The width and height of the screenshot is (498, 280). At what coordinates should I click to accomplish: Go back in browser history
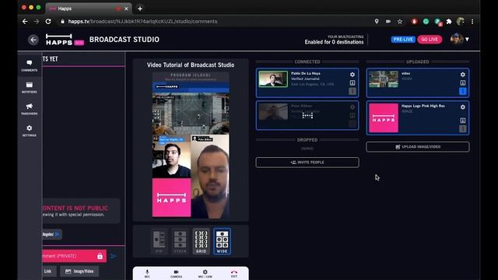[25, 21]
